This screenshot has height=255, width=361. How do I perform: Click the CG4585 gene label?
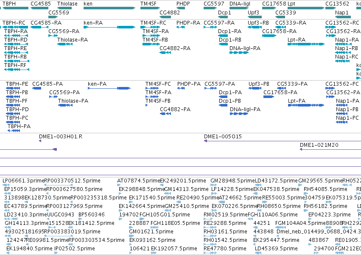pyautogui.click(x=41, y=4)
